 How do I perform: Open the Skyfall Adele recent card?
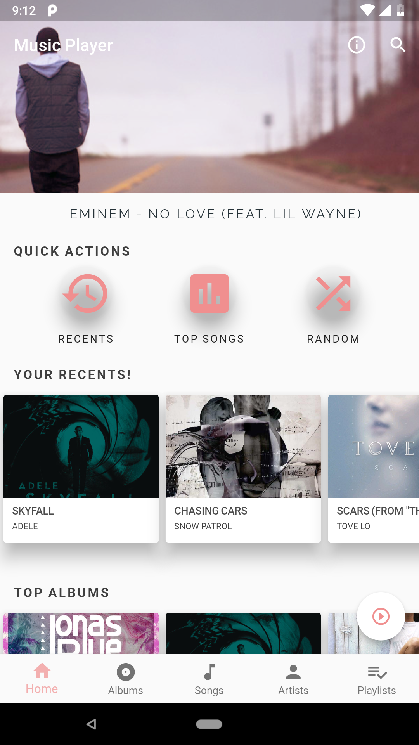point(81,469)
